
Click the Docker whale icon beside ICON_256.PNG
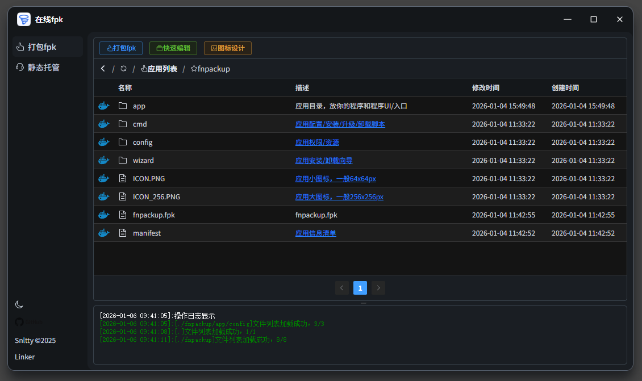103,196
